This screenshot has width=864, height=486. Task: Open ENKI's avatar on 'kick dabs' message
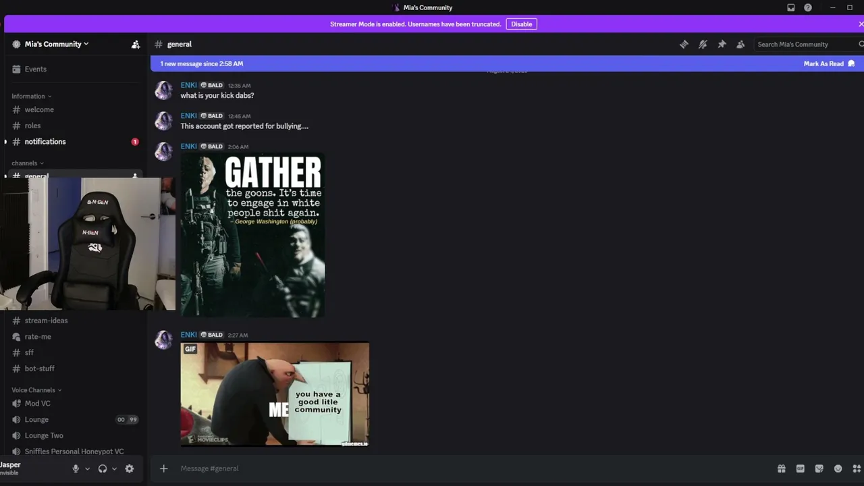click(163, 90)
